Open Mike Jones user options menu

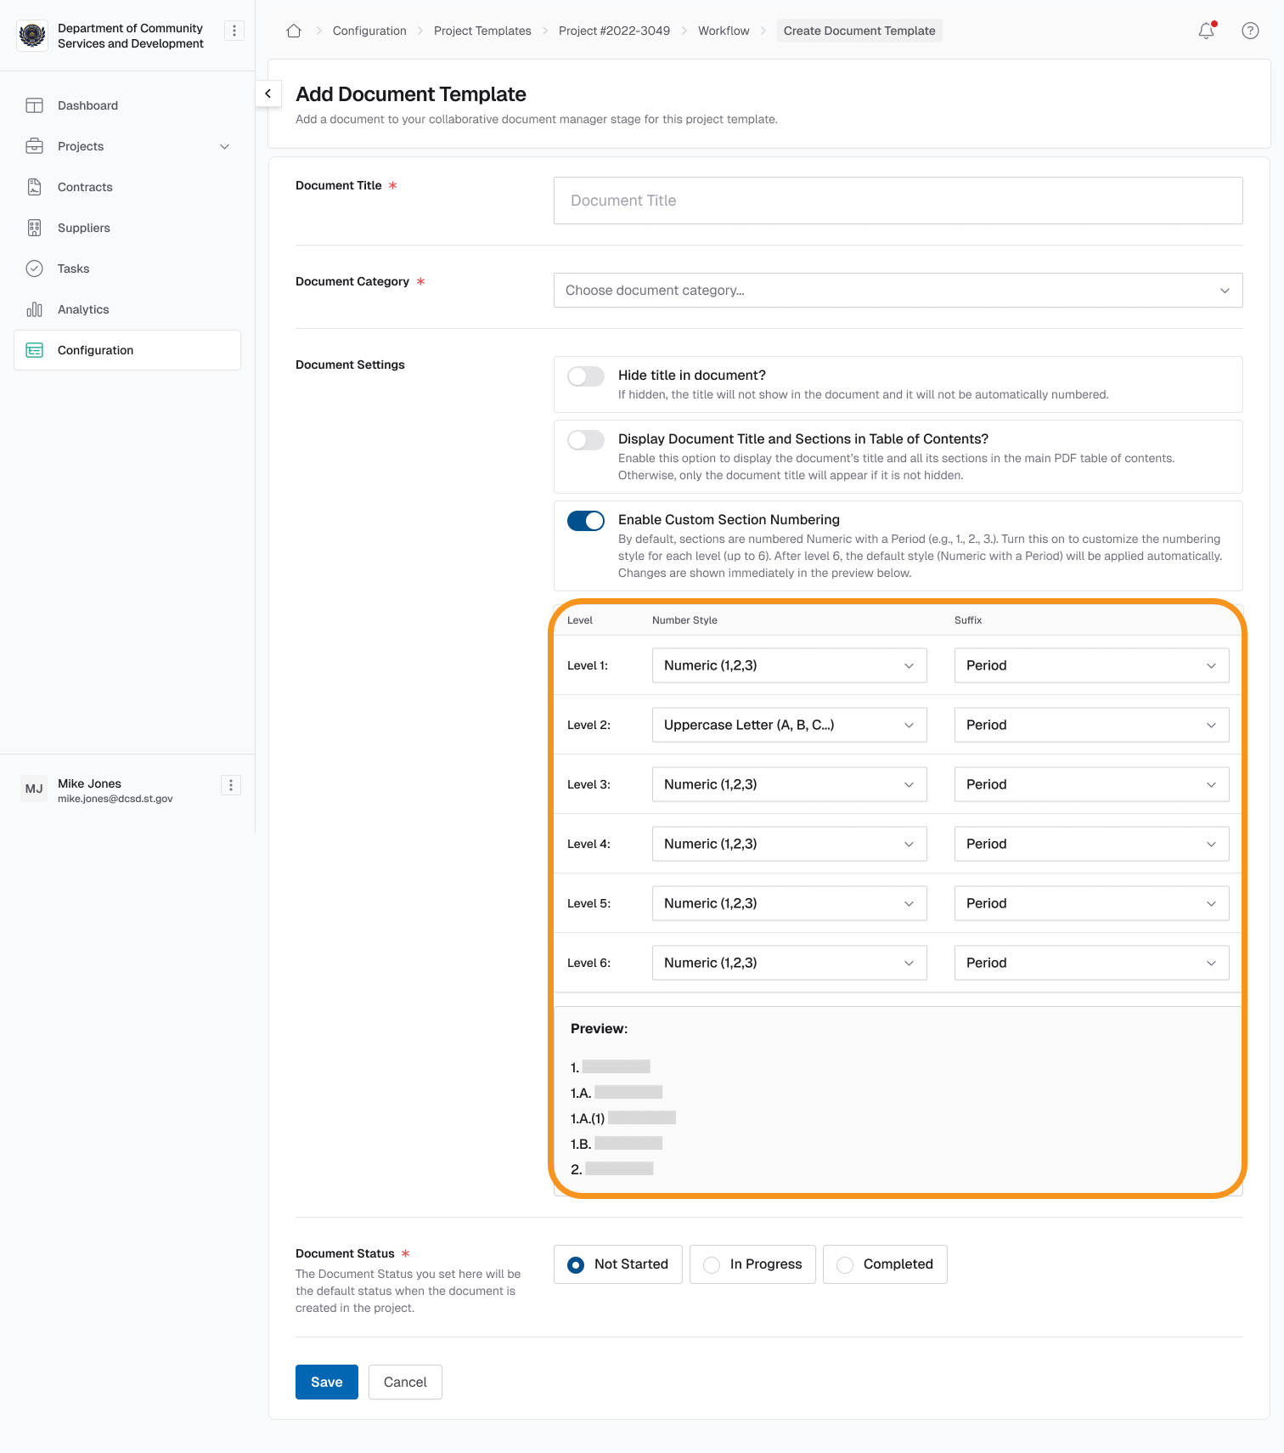(231, 785)
